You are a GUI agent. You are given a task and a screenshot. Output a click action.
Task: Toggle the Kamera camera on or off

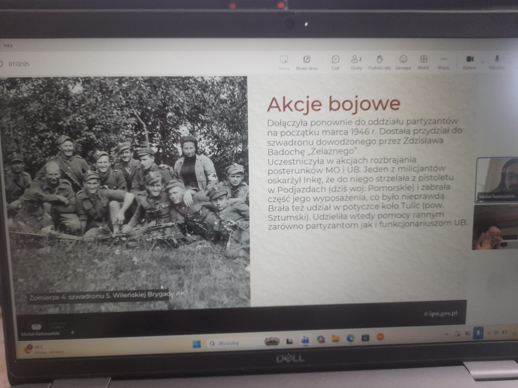(x=469, y=61)
